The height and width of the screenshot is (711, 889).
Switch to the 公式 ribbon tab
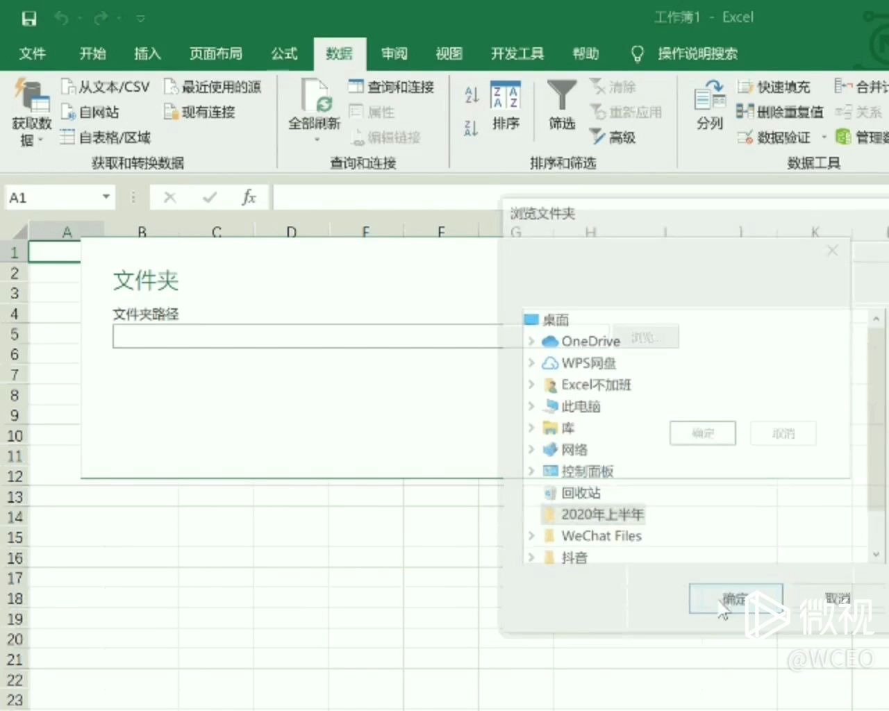click(283, 53)
